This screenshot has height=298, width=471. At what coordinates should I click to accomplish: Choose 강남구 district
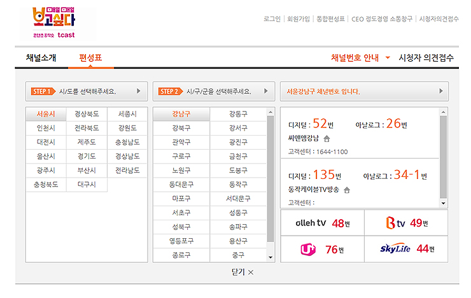point(181,114)
